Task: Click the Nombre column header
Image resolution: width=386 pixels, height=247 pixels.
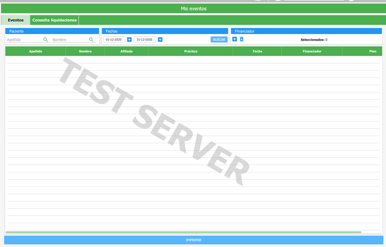Action: 85,51
